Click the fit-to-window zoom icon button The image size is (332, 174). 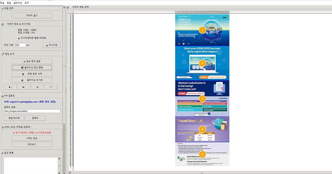(37, 87)
